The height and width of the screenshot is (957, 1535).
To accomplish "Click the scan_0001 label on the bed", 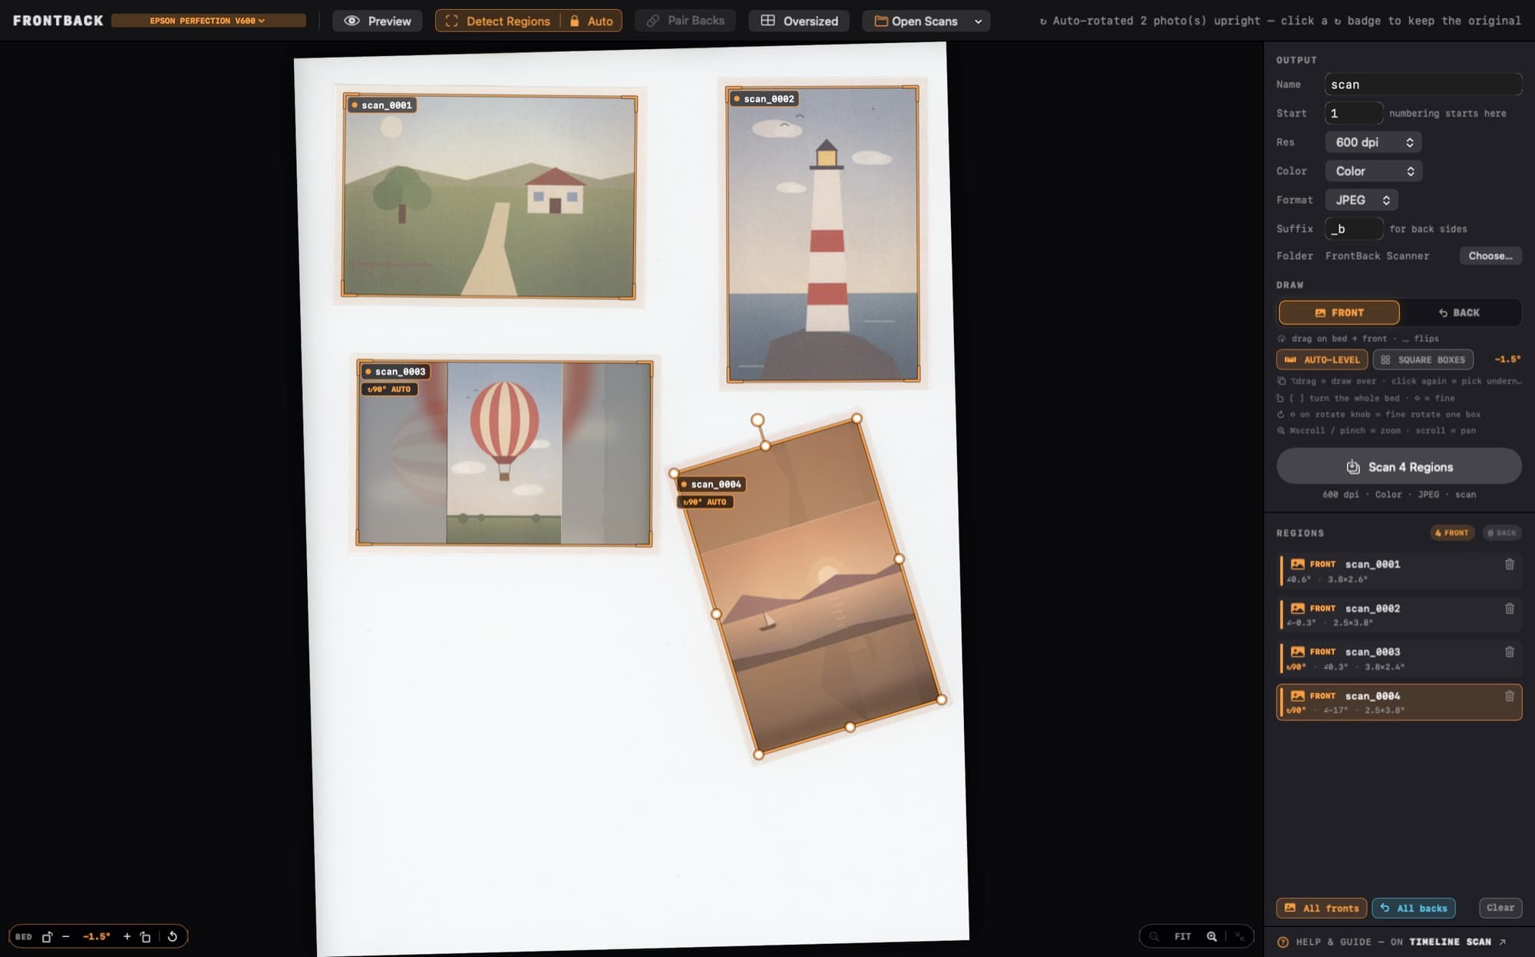I will click(382, 105).
